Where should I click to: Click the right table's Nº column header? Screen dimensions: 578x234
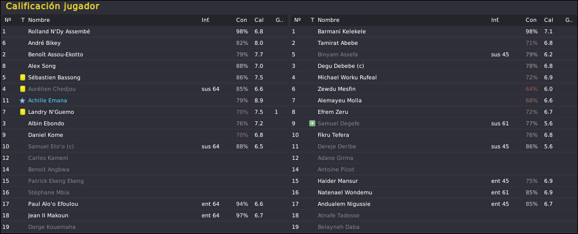coord(298,20)
